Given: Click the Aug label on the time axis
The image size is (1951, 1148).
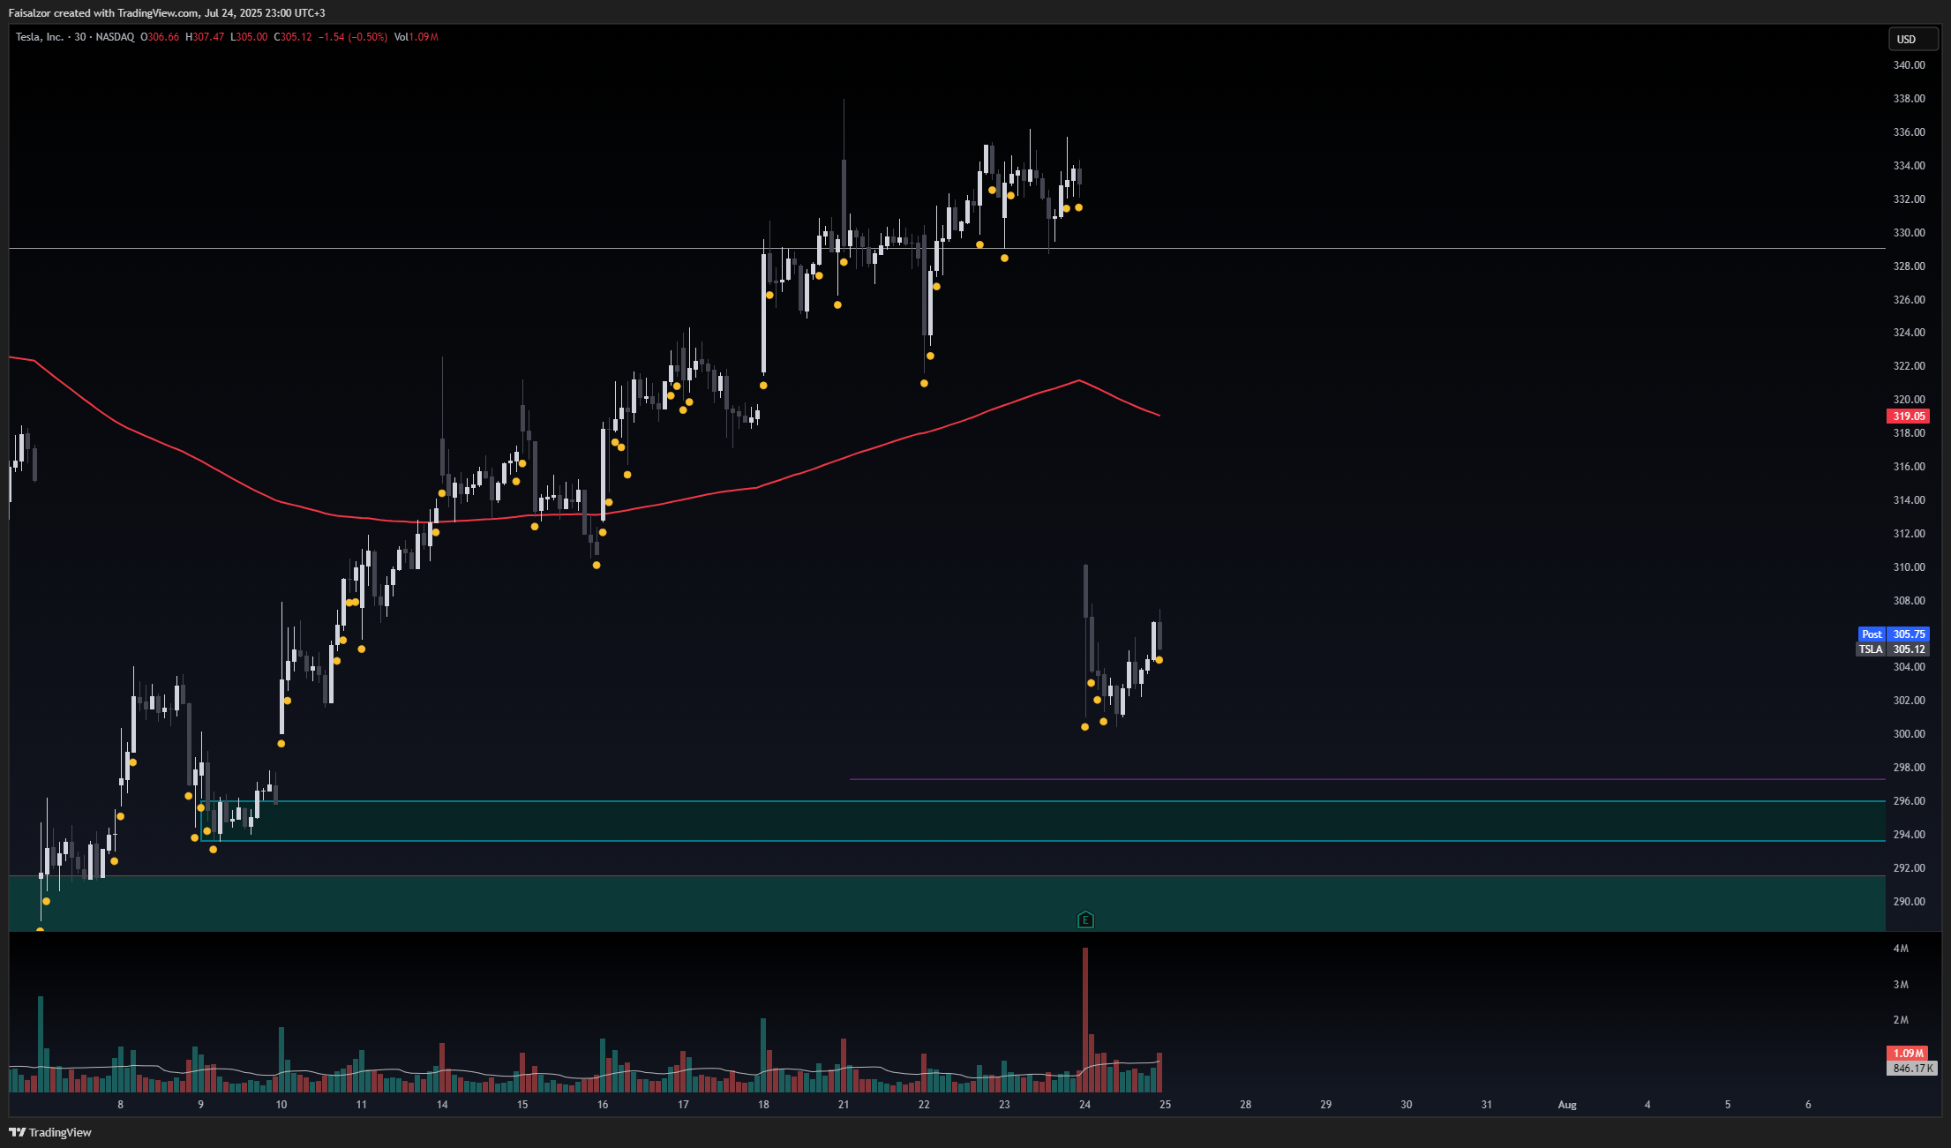Looking at the screenshot, I should pos(1567,1105).
